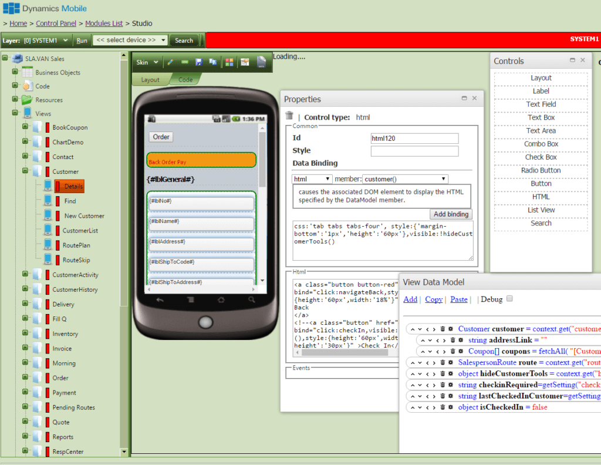
Task: Select the Radio Button control
Action: [541, 170]
